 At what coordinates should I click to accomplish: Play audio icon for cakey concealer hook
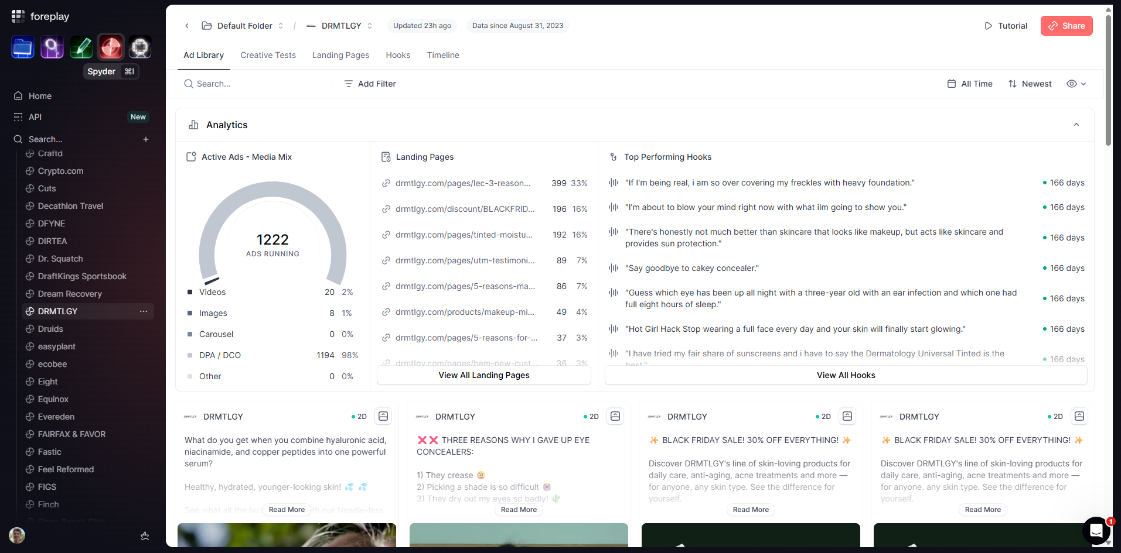click(x=614, y=268)
